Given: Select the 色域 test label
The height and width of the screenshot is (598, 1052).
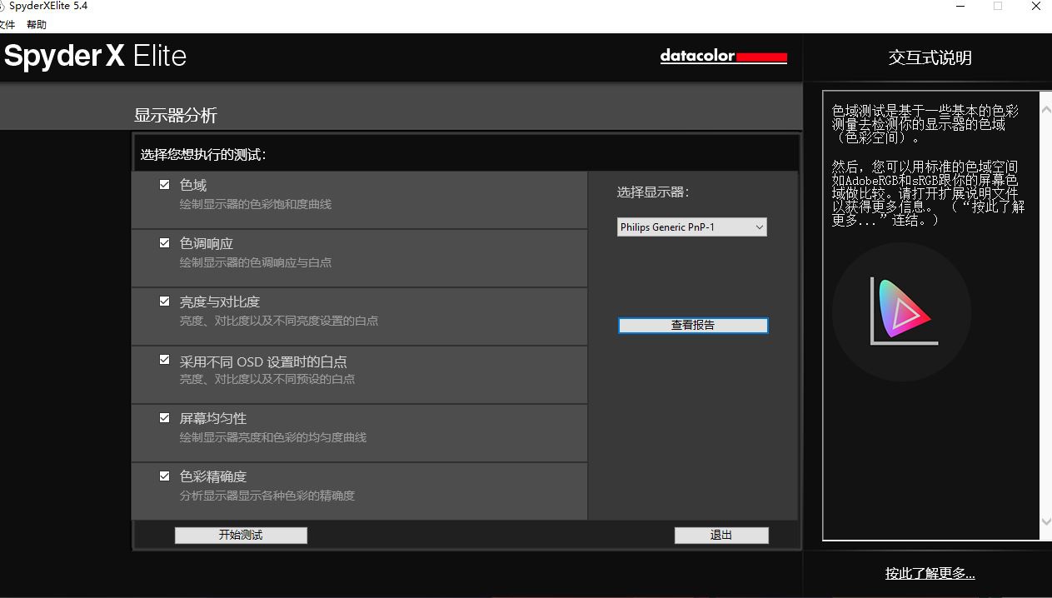Looking at the screenshot, I should (193, 185).
